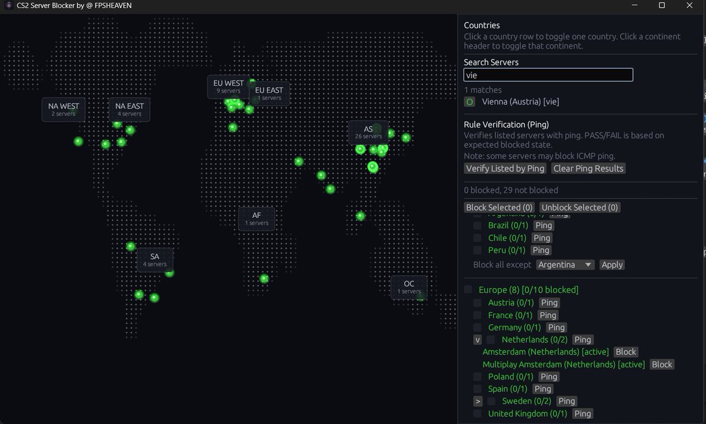Toggle the Germany (0/1) country row
This screenshot has height=424, width=706.
coord(514,328)
